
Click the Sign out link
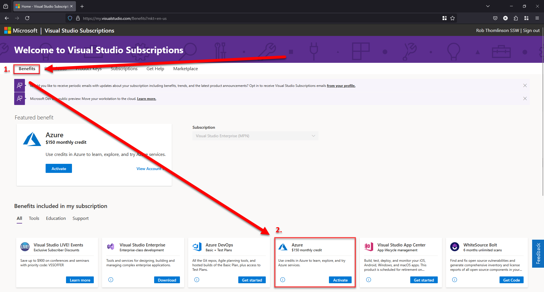531,31
